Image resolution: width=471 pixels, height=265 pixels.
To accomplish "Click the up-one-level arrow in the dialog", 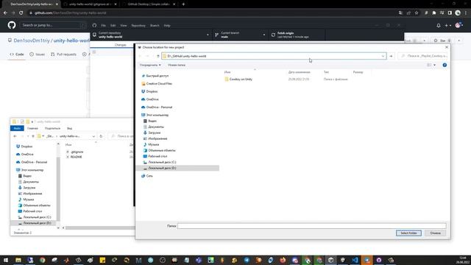I will [x=158, y=56].
